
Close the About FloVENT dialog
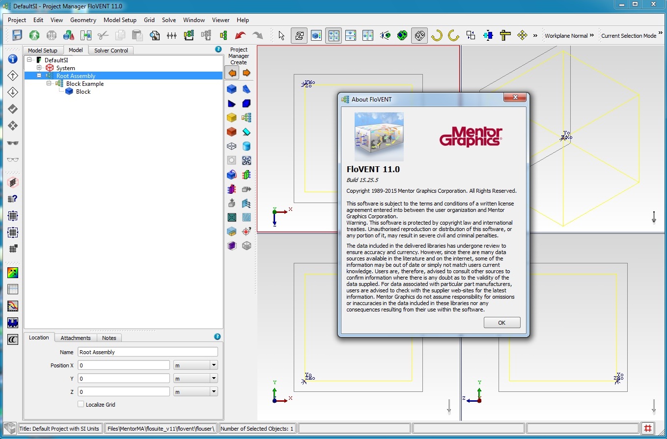coord(515,98)
